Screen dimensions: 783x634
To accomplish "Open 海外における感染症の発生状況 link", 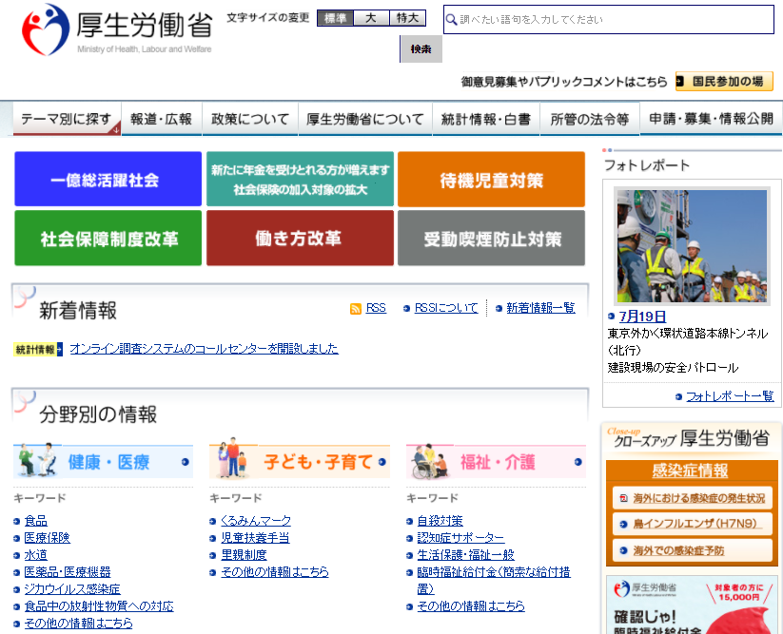I will (x=692, y=498).
